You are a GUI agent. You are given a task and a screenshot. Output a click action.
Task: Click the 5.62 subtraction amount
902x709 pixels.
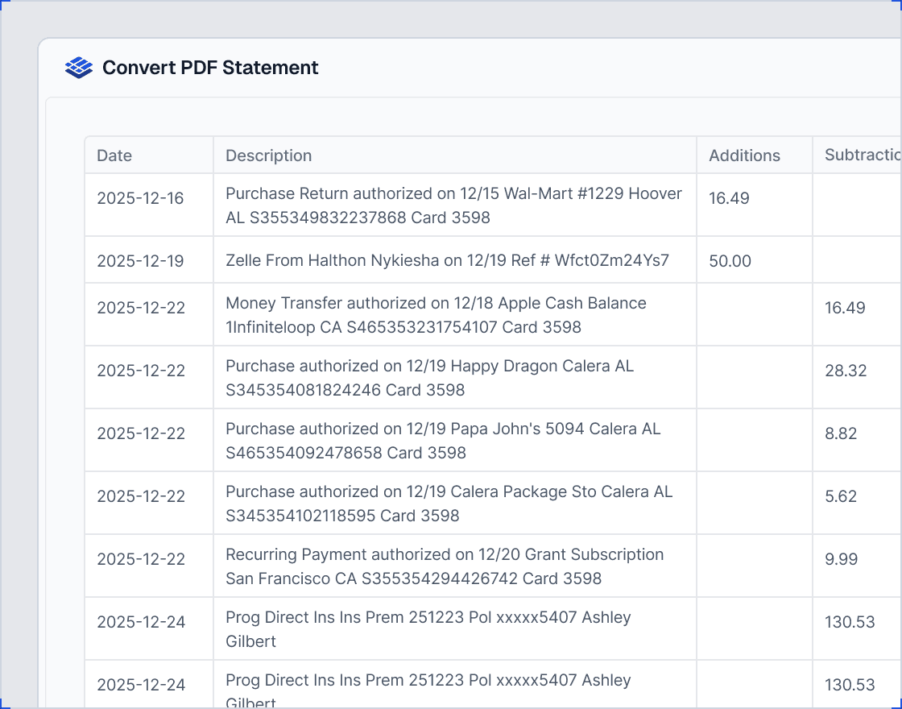click(841, 495)
